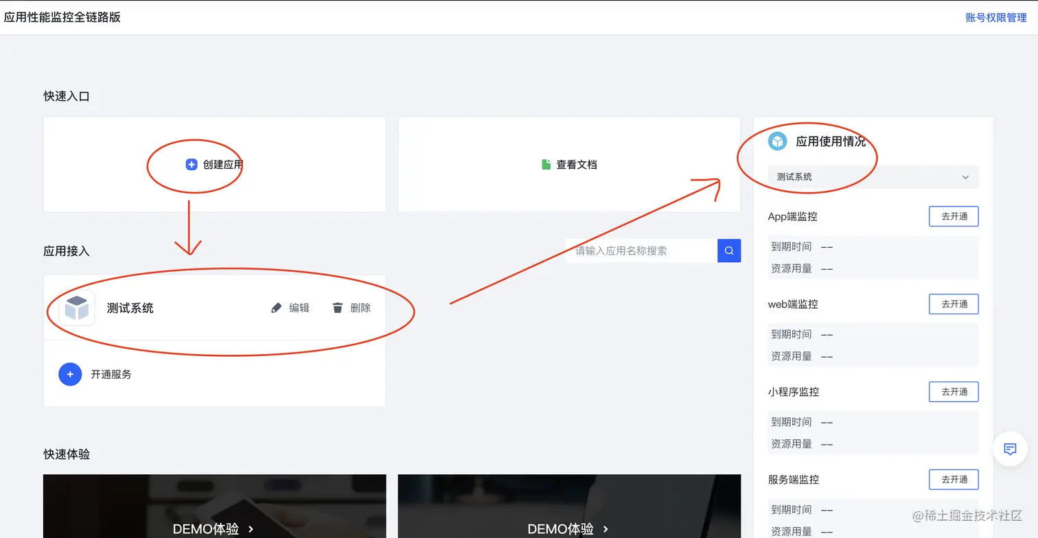
Task: Click the 查看文档 label
Action: 577,165
